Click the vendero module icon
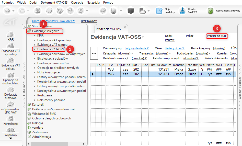Image resolution: width=242 pixels, height=146 pixels. tap(29, 128)
